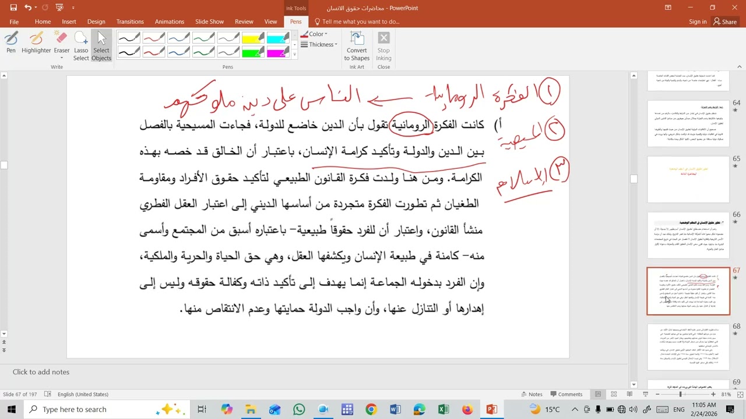746x419 pixels.
Task: Pick the magenta highlighter pen
Action: click(x=278, y=51)
